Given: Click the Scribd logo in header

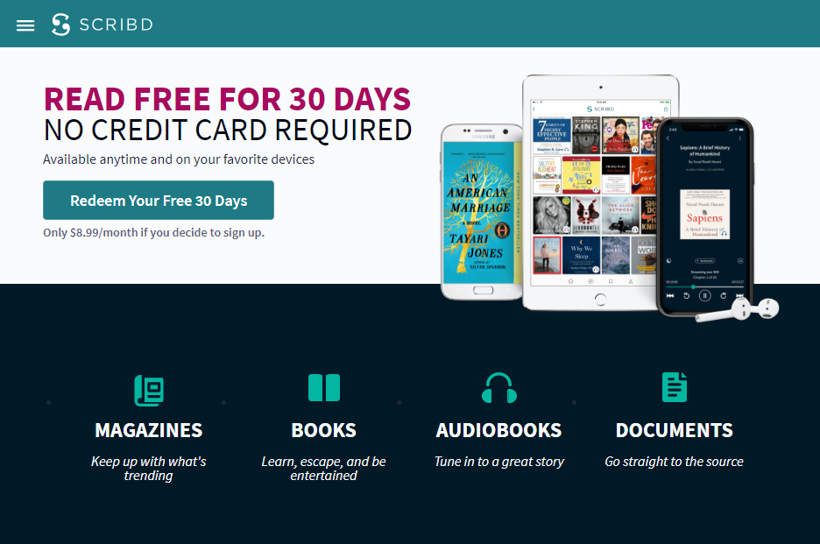Looking at the screenshot, I should [102, 25].
